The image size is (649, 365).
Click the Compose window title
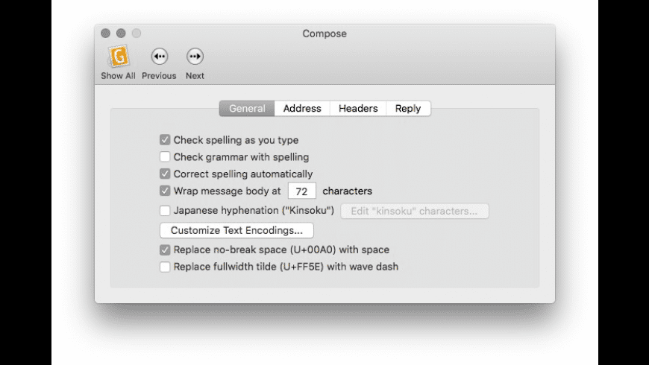pos(324,34)
